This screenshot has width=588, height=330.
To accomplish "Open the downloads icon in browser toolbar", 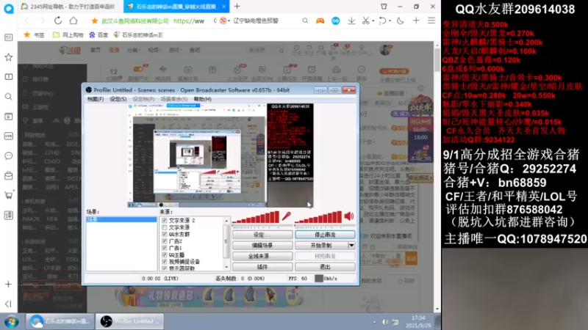I will (351, 21).
